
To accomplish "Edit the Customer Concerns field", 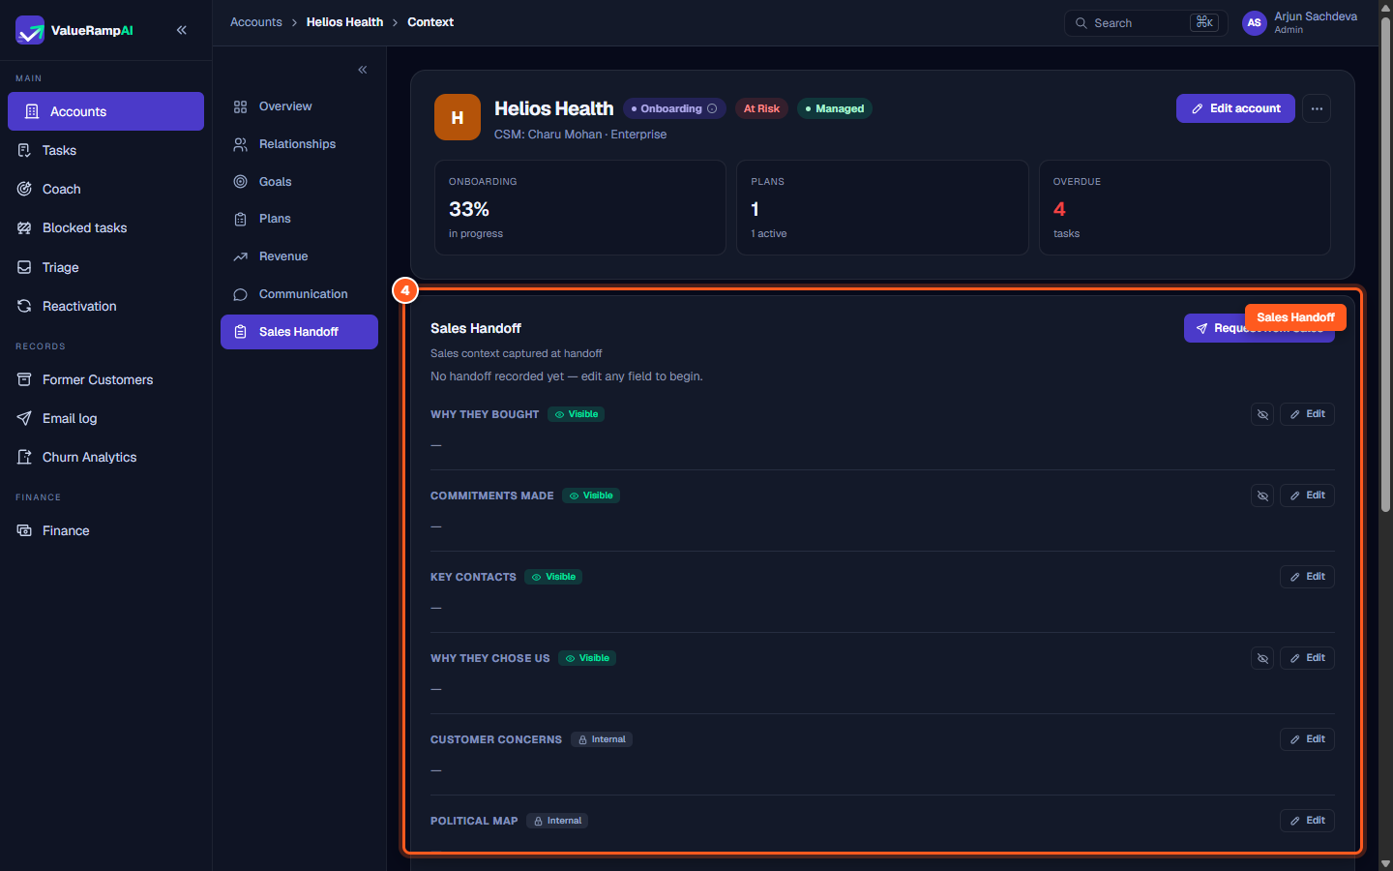I will coord(1308,739).
